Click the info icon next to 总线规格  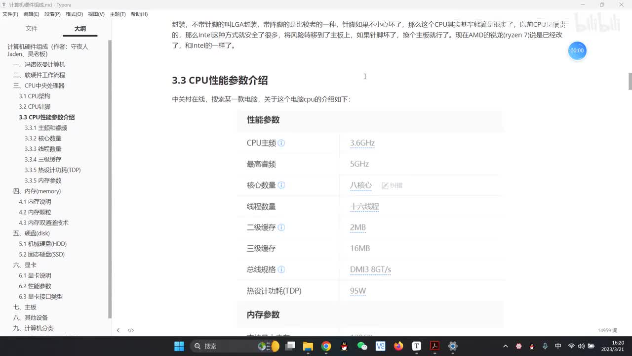[x=281, y=269]
